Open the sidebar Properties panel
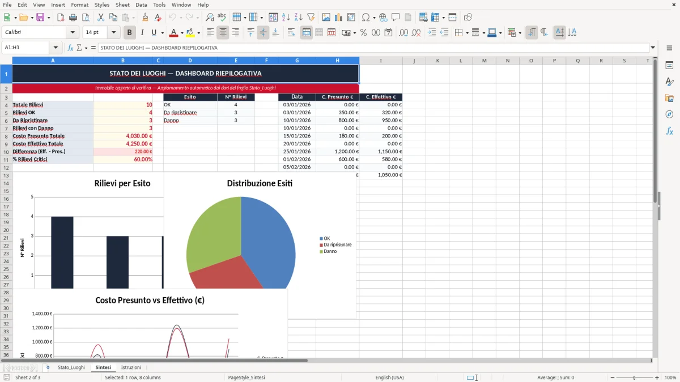 (x=669, y=66)
